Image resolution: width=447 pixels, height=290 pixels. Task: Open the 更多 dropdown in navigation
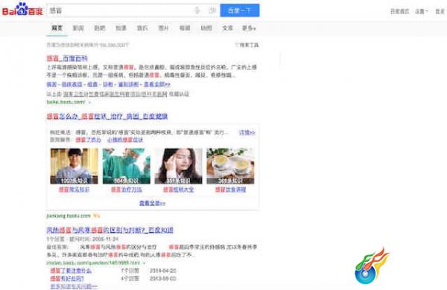249,28
